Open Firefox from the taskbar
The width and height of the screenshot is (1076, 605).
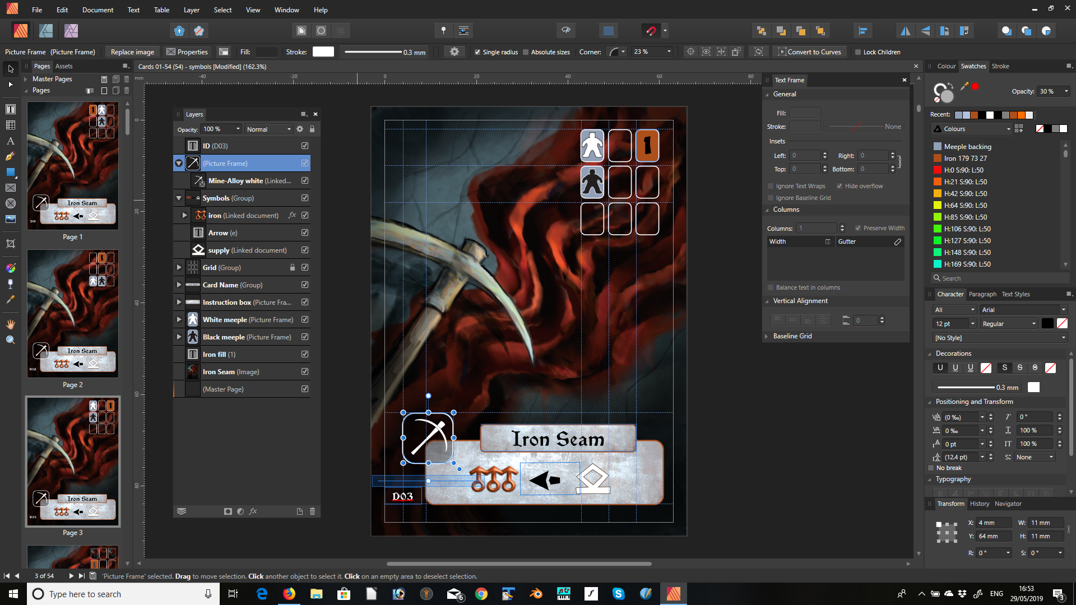[289, 594]
